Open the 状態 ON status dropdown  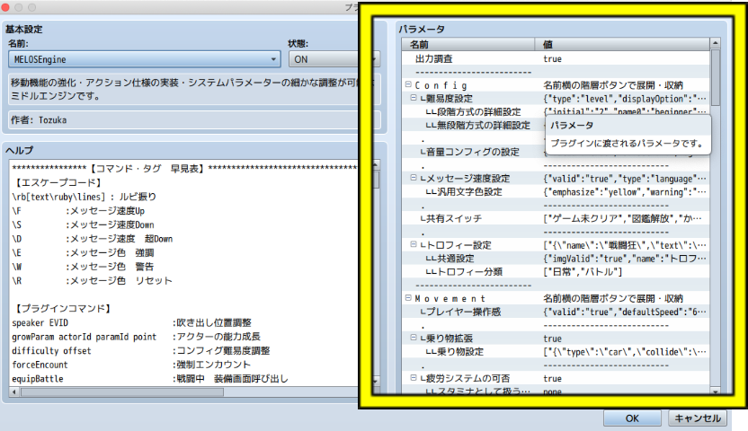[324, 58]
